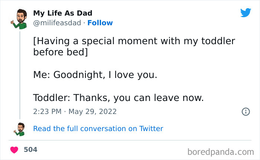Click the 'before bed]' text line

(61, 52)
